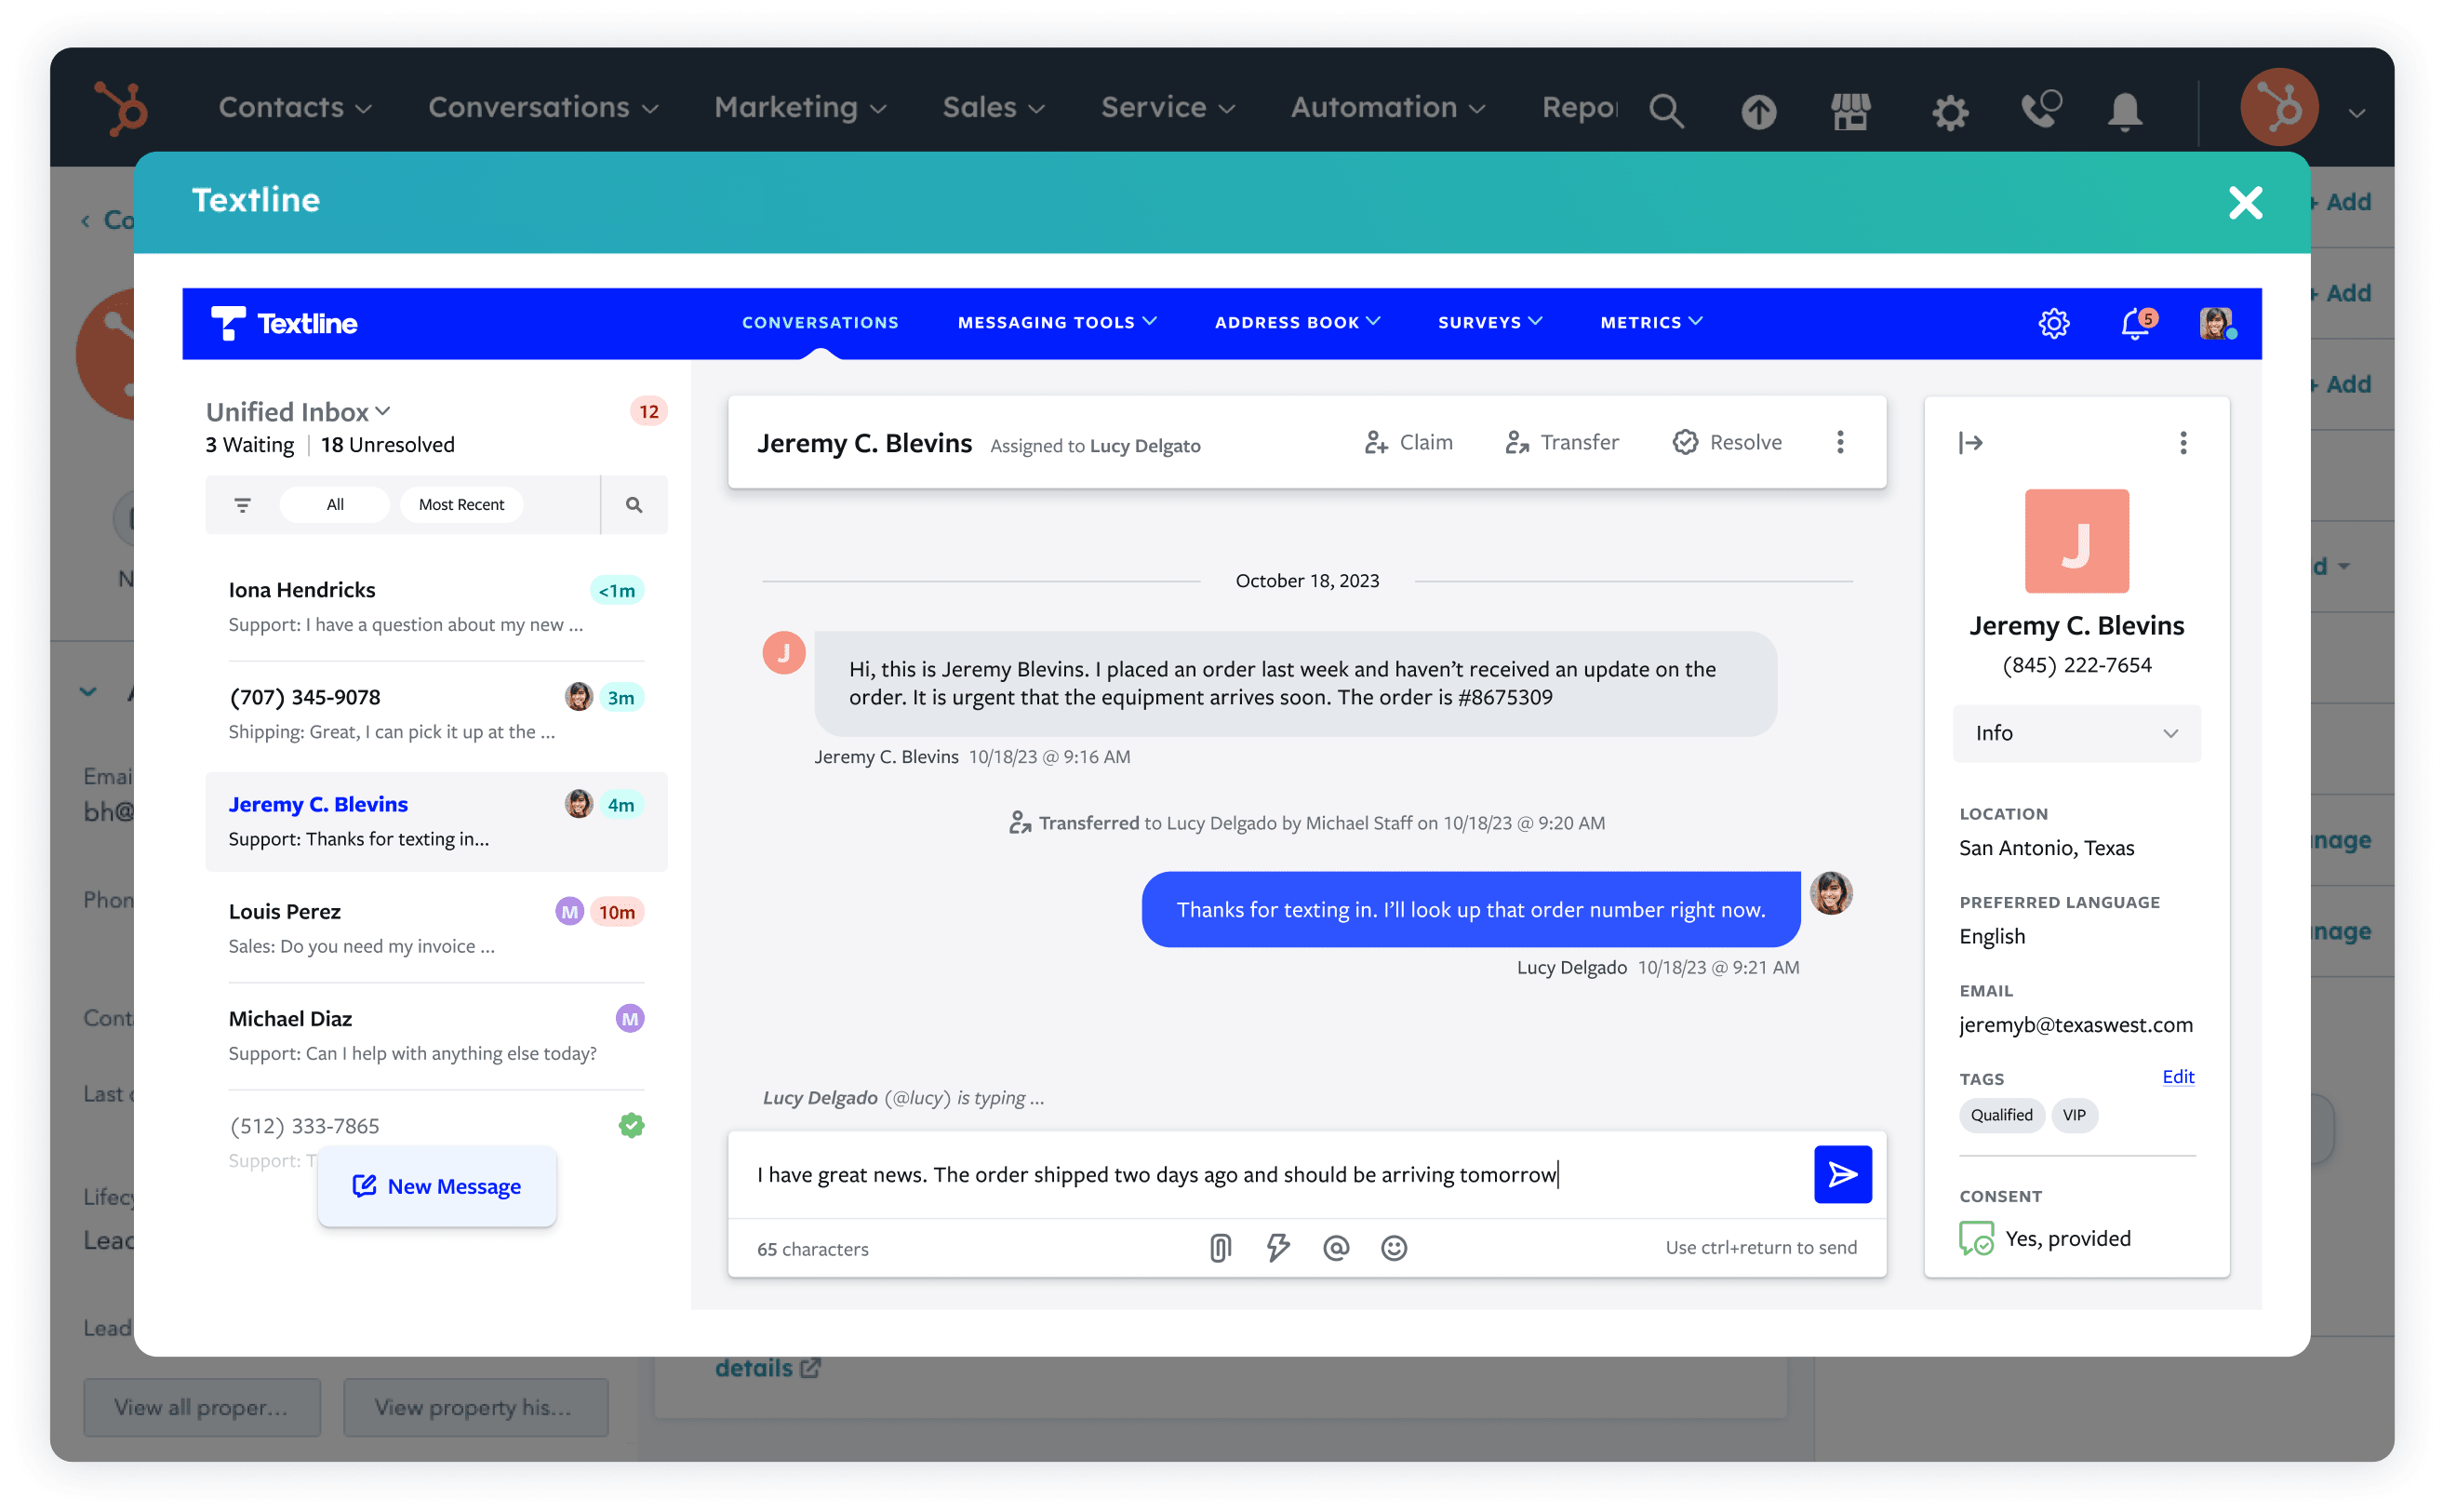
Task: Open HubSpot settings gear in top bar
Action: click(1949, 112)
